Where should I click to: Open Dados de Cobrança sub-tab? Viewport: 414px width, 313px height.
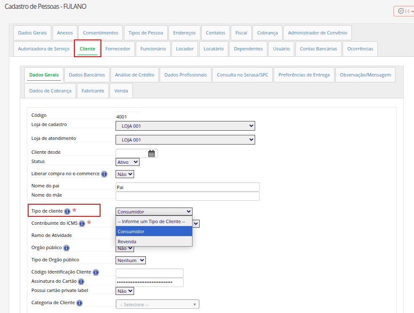point(50,91)
